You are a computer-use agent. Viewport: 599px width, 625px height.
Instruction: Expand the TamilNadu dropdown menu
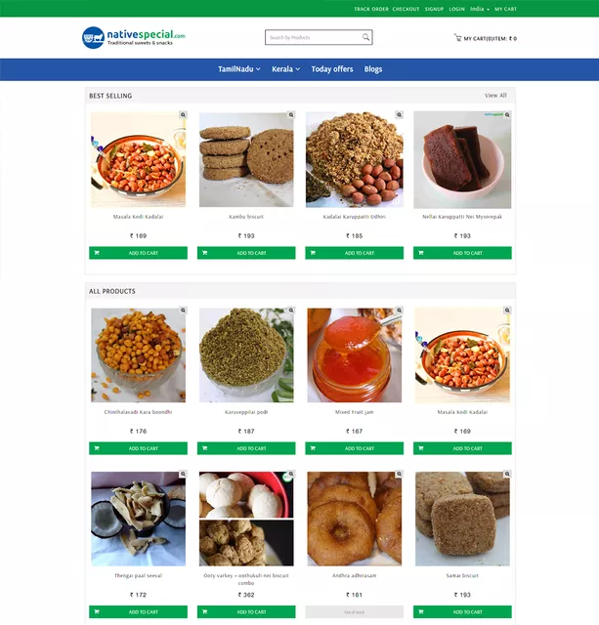pos(239,69)
